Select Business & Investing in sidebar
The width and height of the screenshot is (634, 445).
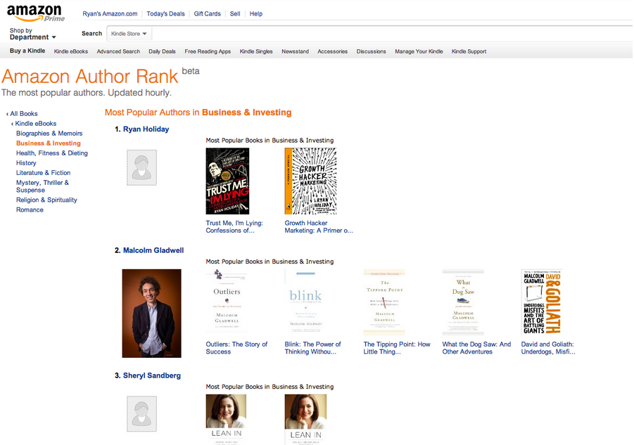[49, 143]
